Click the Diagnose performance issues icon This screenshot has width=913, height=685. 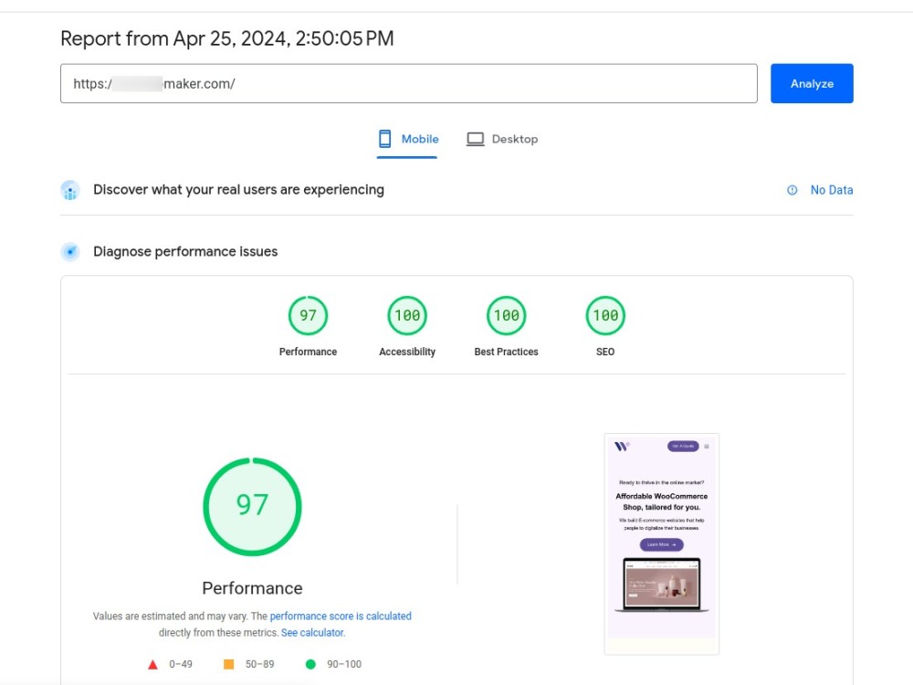[x=70, y=252]
